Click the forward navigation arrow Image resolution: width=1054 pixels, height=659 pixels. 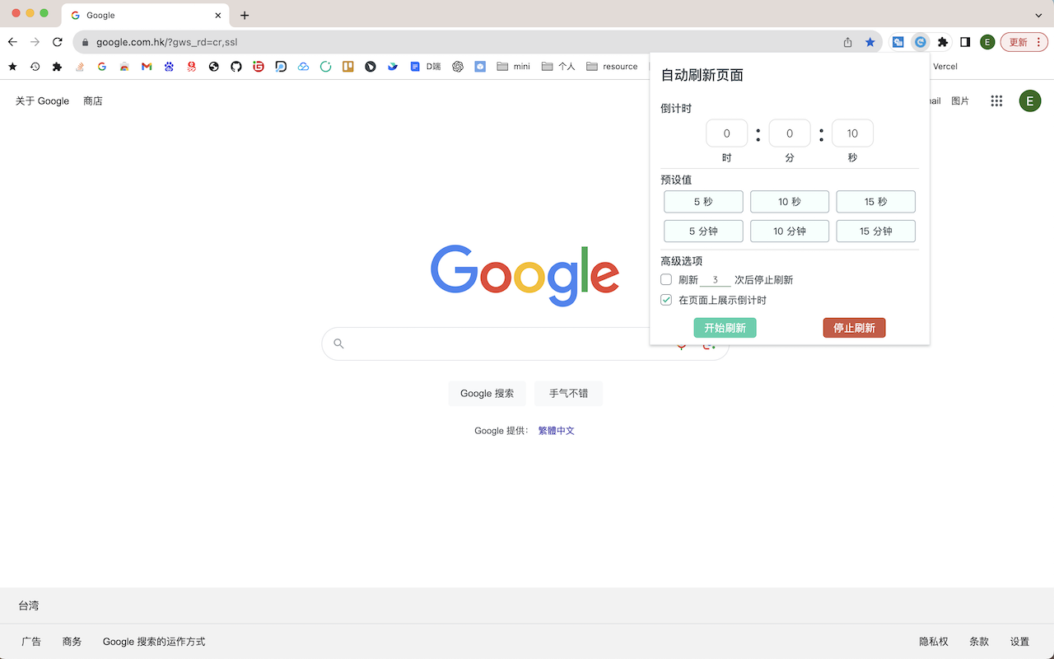[35, 42]
